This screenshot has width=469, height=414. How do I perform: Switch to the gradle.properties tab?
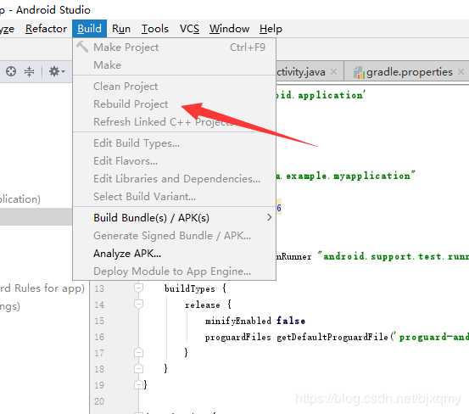tap(409, 72)
